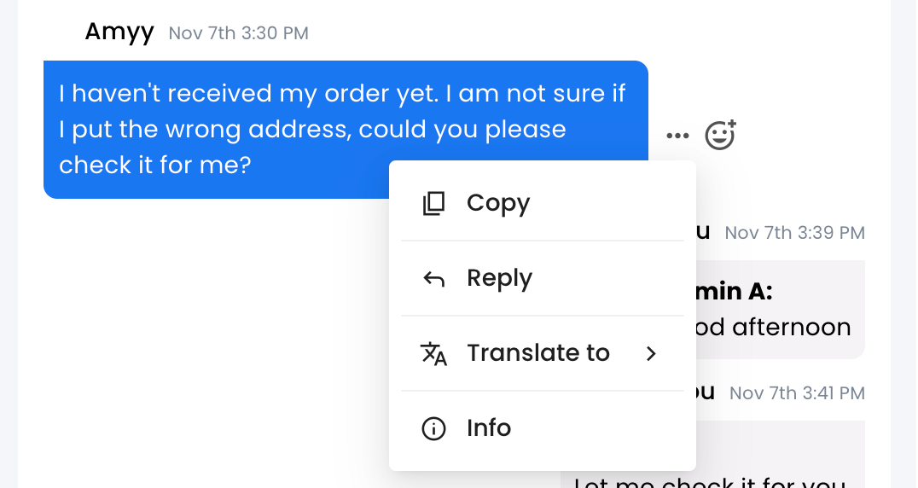Select the Copy menu entry text
This screenshot has width=918, height=488.
[x=498, y=204]
